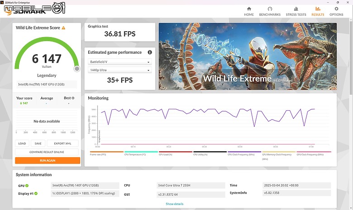353x210 pixels.
Task: Open the OPTIONS tab
Action: (336, 11)
